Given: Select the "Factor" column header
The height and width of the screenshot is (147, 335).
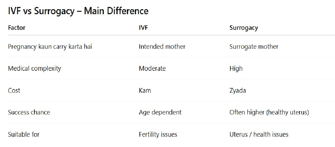Looking at the screenshot, I should coord(17,28).
